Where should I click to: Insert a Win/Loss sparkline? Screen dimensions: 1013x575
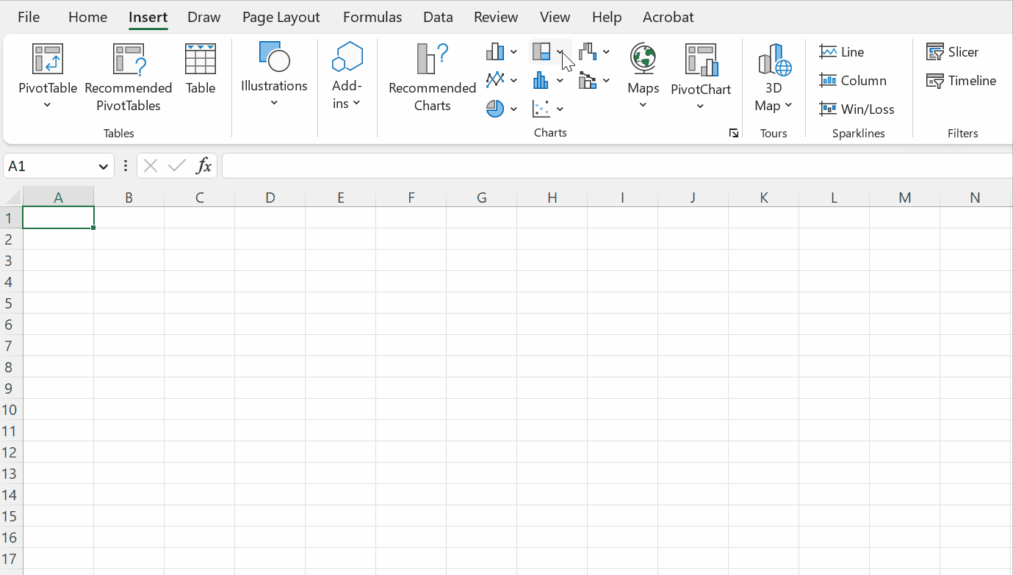[857, 109]
